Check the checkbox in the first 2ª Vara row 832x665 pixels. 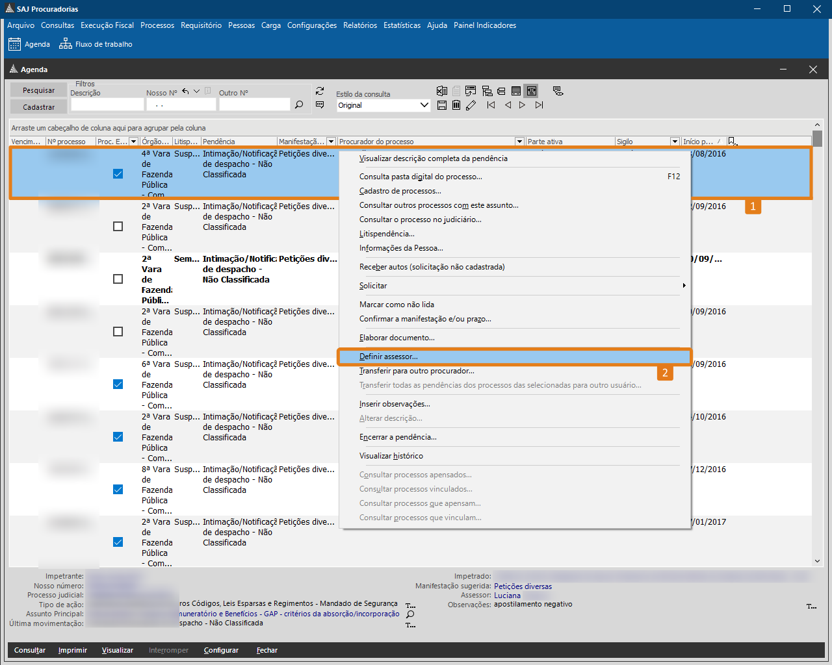pyautogui.click(x=118, y=227)
